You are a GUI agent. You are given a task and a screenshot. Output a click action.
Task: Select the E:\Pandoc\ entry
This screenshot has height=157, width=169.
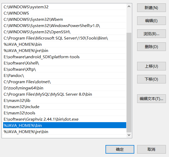[x=65, y=76]
